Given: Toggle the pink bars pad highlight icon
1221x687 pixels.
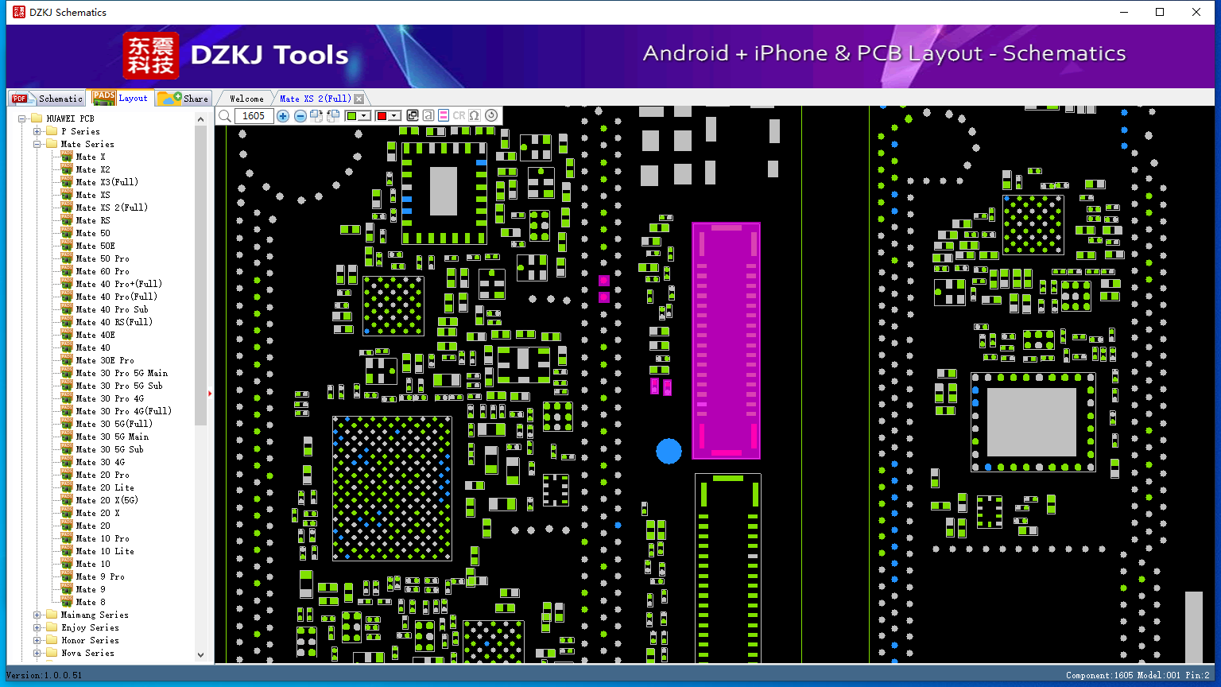Looking at the screenshot, I should point(444,116).
